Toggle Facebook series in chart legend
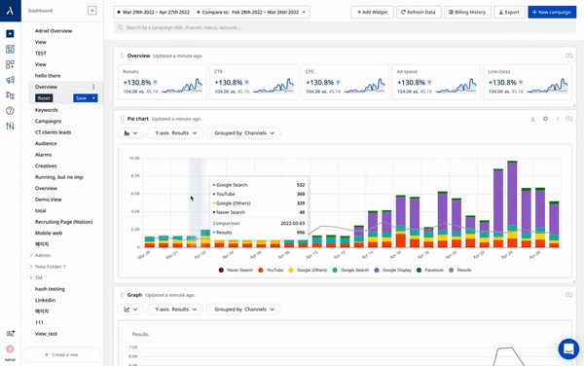This screenshot has width=584, height=366. pyautogui.click(x=430, y=270)
